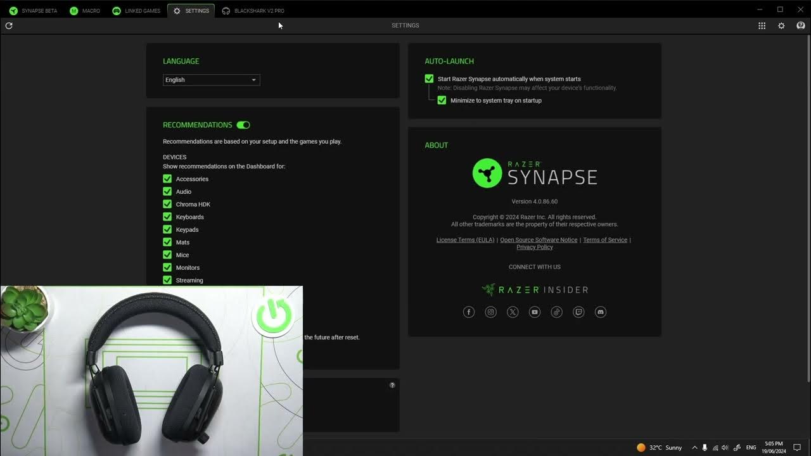
Task: Uncheck the Monitors checkbox
Action: [x=167, y=267]
